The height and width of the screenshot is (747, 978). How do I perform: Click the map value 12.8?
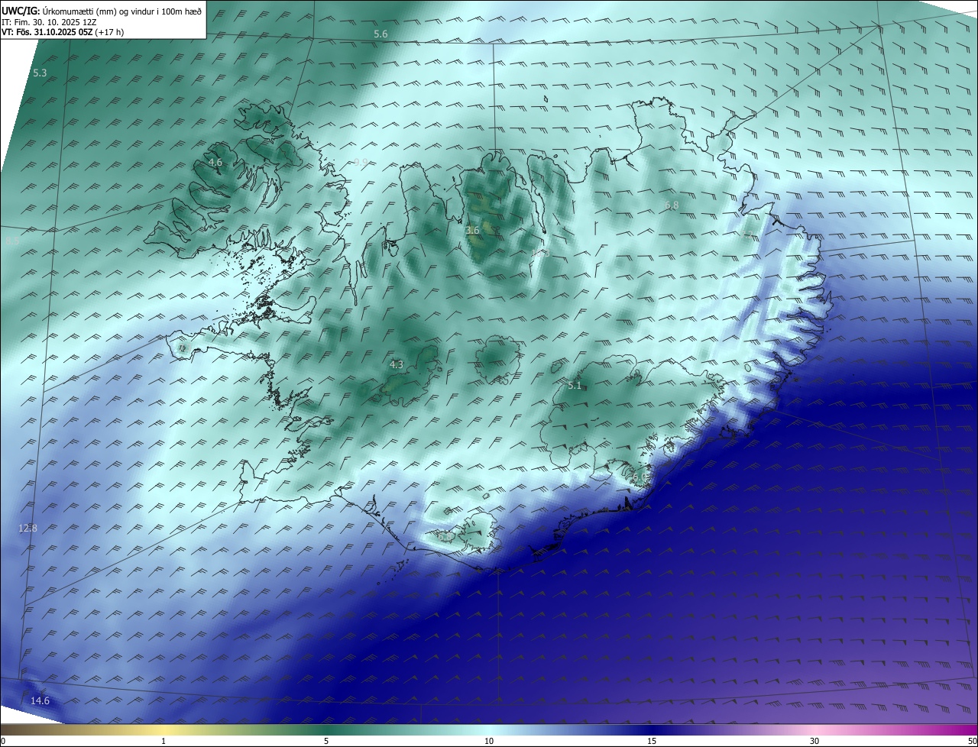[x=28, y=529]
